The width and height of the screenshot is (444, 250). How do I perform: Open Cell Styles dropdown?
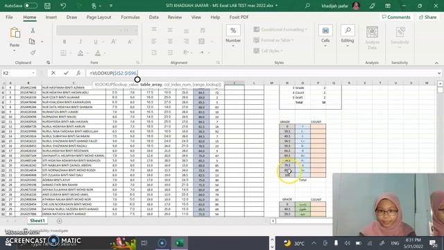point(268,51)
